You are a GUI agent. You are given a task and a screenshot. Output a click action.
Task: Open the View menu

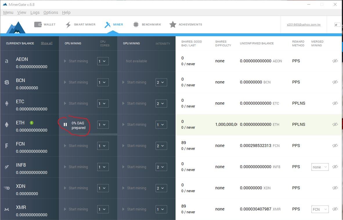[22, 12]
